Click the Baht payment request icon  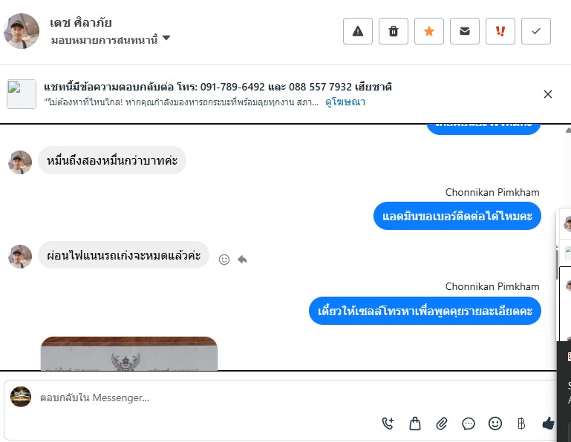[521, 423]
